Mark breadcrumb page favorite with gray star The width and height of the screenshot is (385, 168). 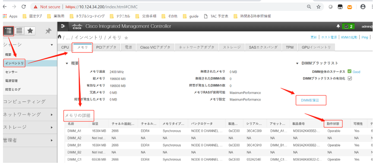[126, 38]
